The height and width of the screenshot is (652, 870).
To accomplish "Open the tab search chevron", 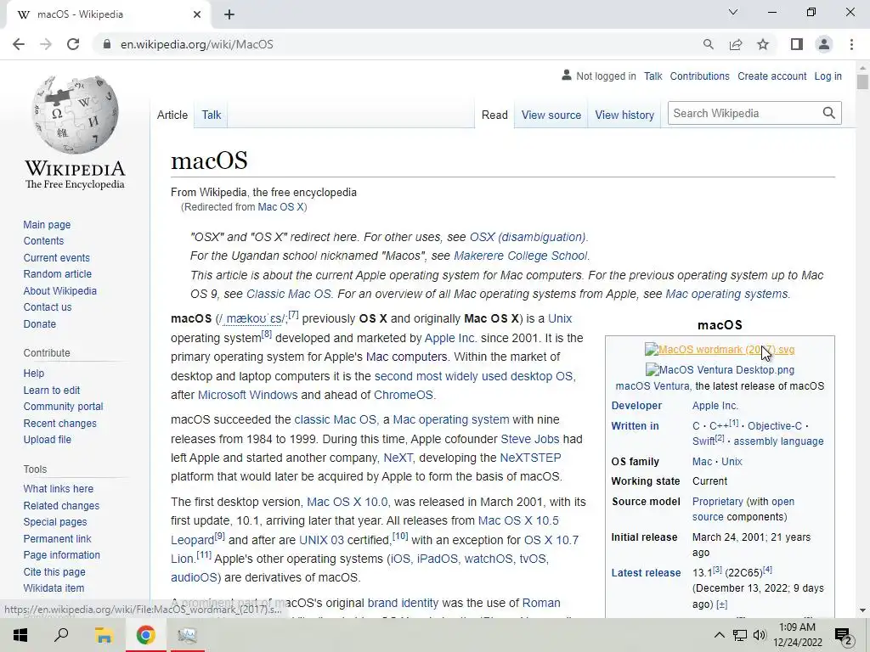I will [733, 12].
